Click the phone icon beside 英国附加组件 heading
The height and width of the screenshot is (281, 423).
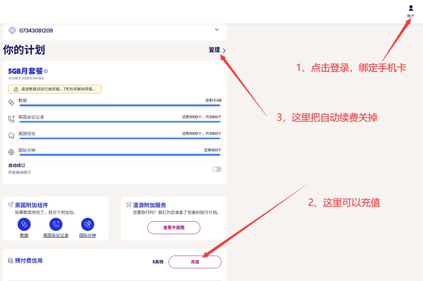tap(11, 205)
